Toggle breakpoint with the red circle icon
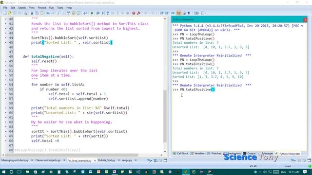The image size is (312, 175). pyautogui.click(x=134, y=13)
